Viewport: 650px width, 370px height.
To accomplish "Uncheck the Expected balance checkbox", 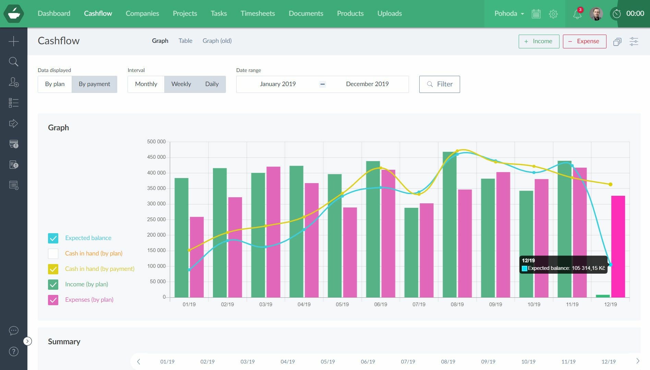I will (x=53, y=238).
